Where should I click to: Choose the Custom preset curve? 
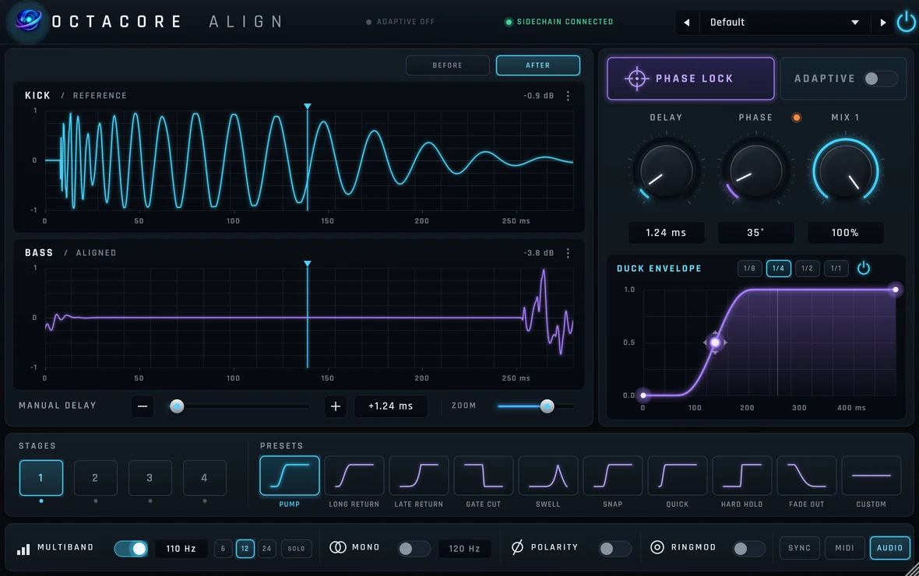[871, 476]
